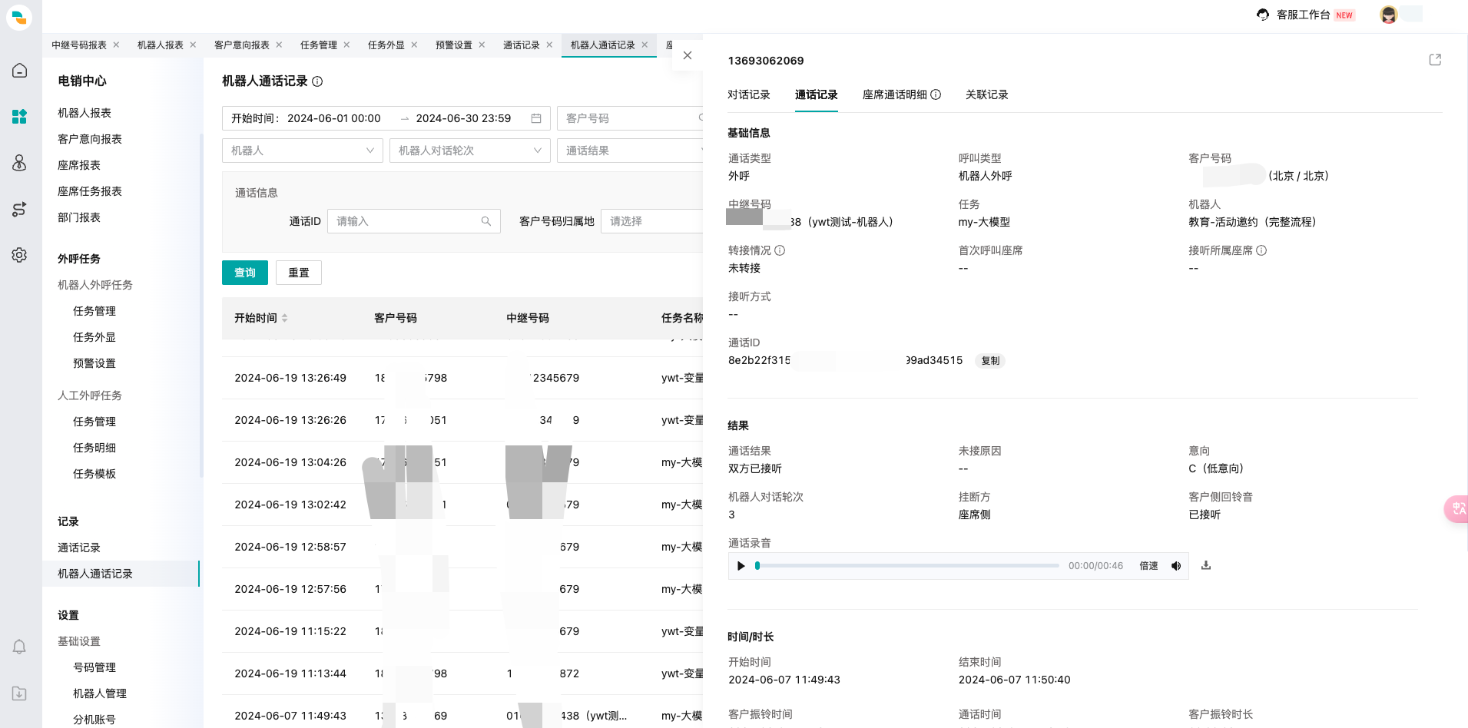Screen dimensions: 1468x728
Task: Close the 客户意向报表 tab
Action: (x=279, y=45)
